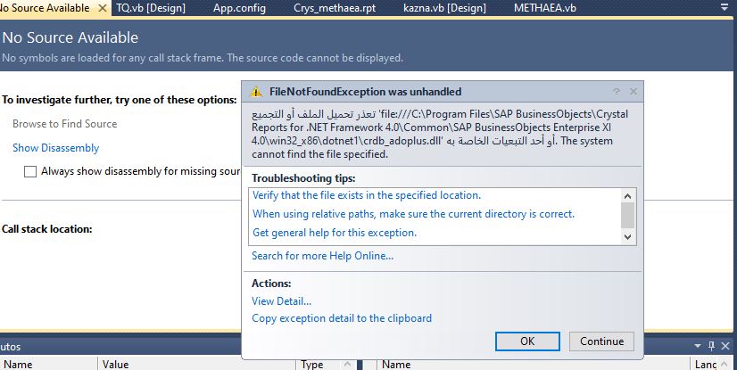The height and width of the screenshot is (370, 737).
Task: Click Show Disassembly link
Action: point(55,148)
